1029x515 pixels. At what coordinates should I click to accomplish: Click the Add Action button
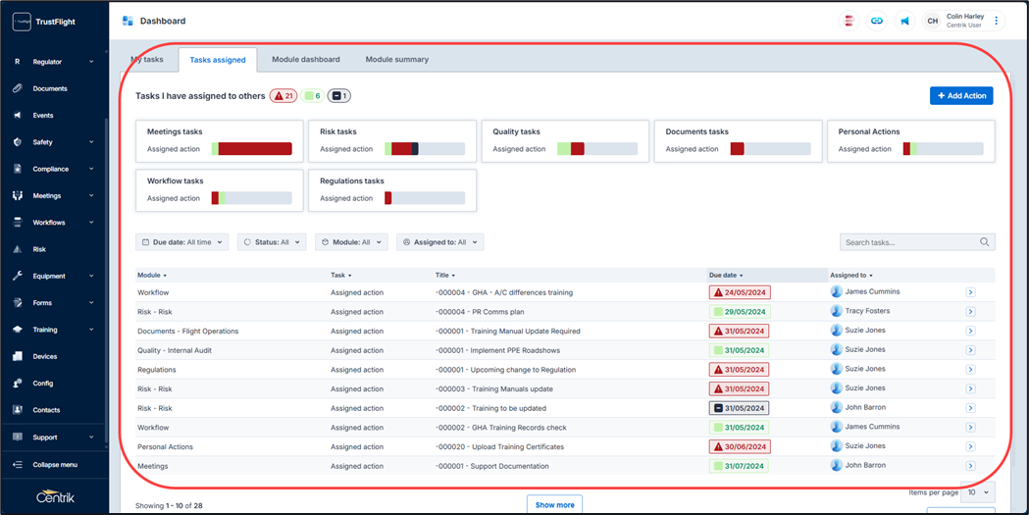click(960, 96)
